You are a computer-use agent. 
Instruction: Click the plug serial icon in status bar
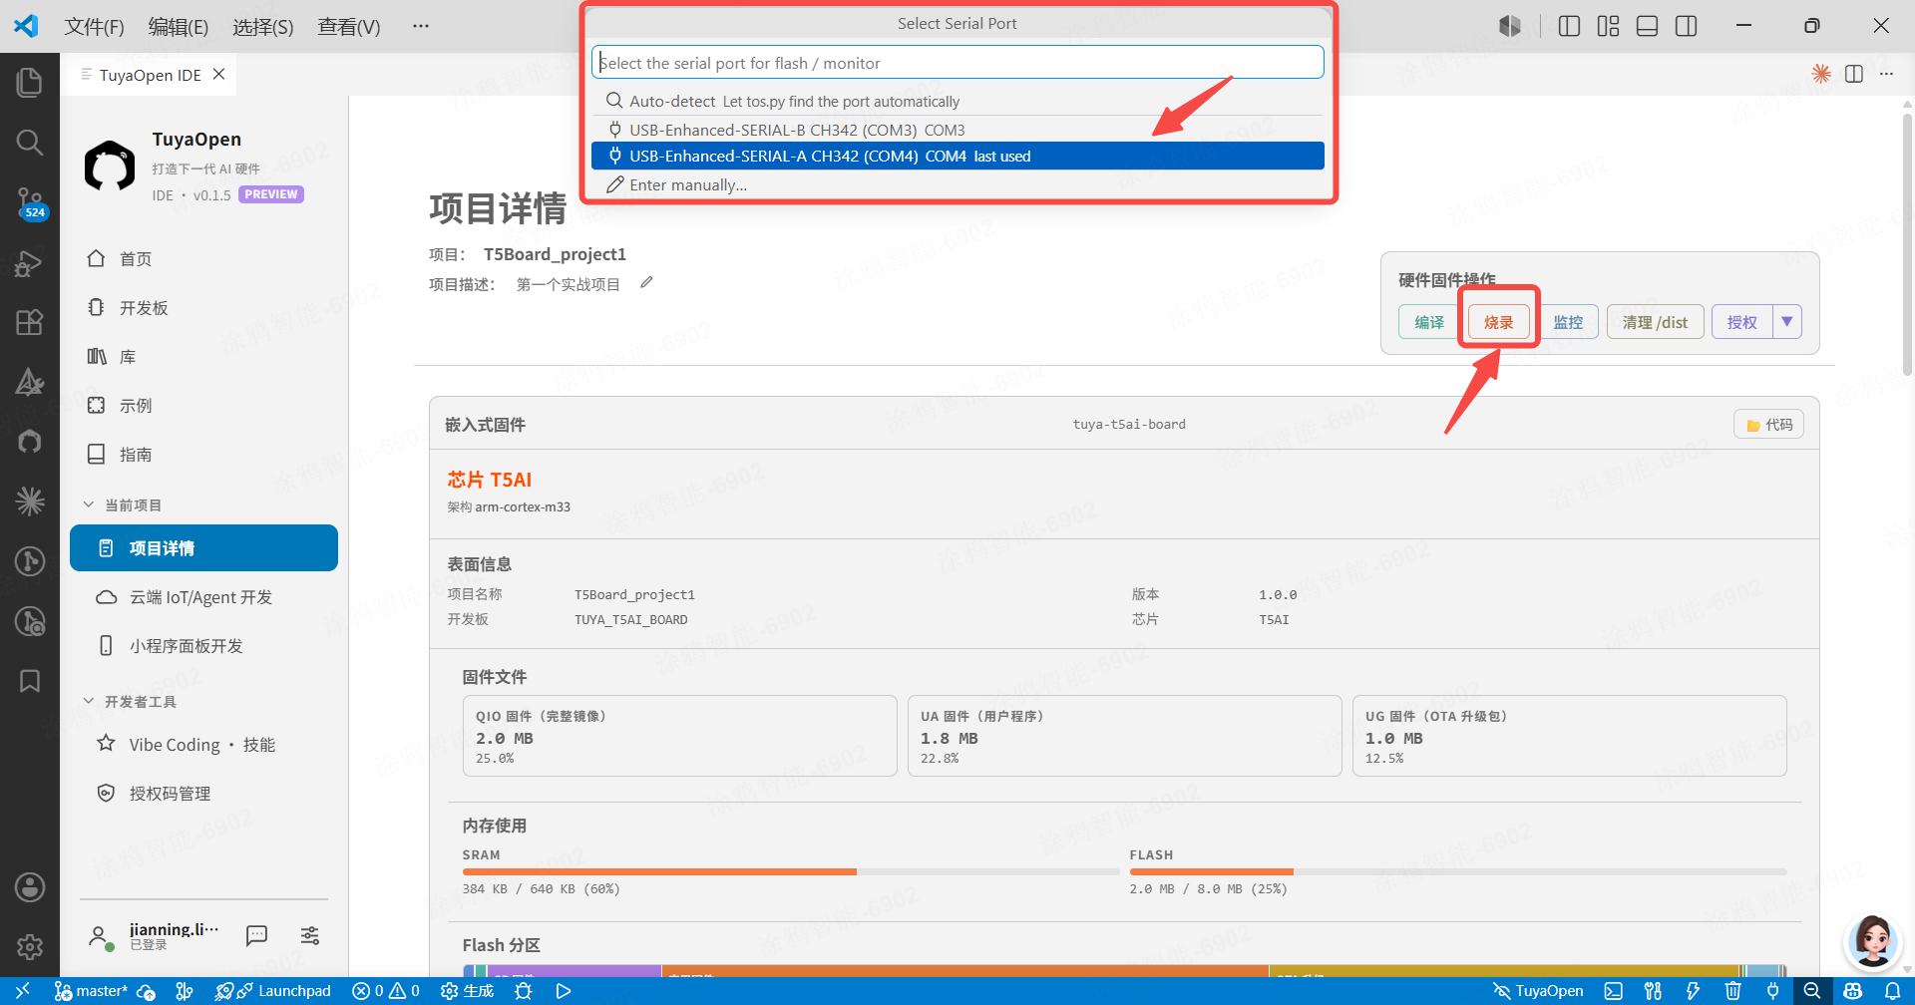(x=1772, y=991)
